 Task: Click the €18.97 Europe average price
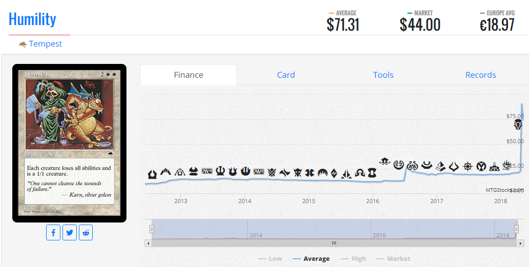pyautogui.click(x=497, y=25)
